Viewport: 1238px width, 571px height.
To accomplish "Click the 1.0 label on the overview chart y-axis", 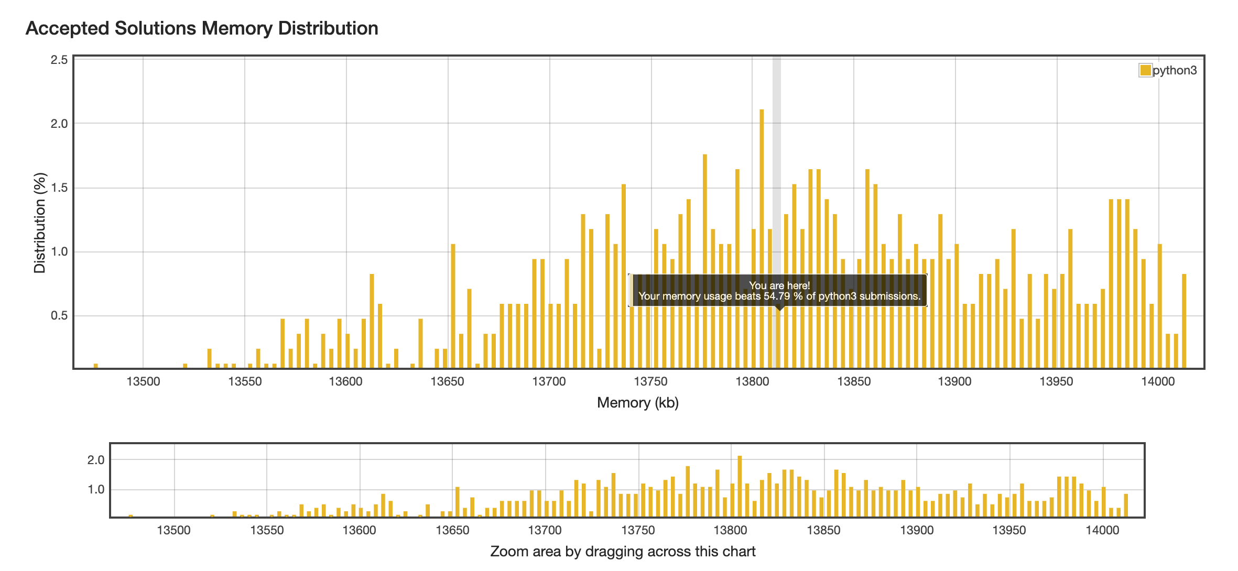I will [96, 490].
